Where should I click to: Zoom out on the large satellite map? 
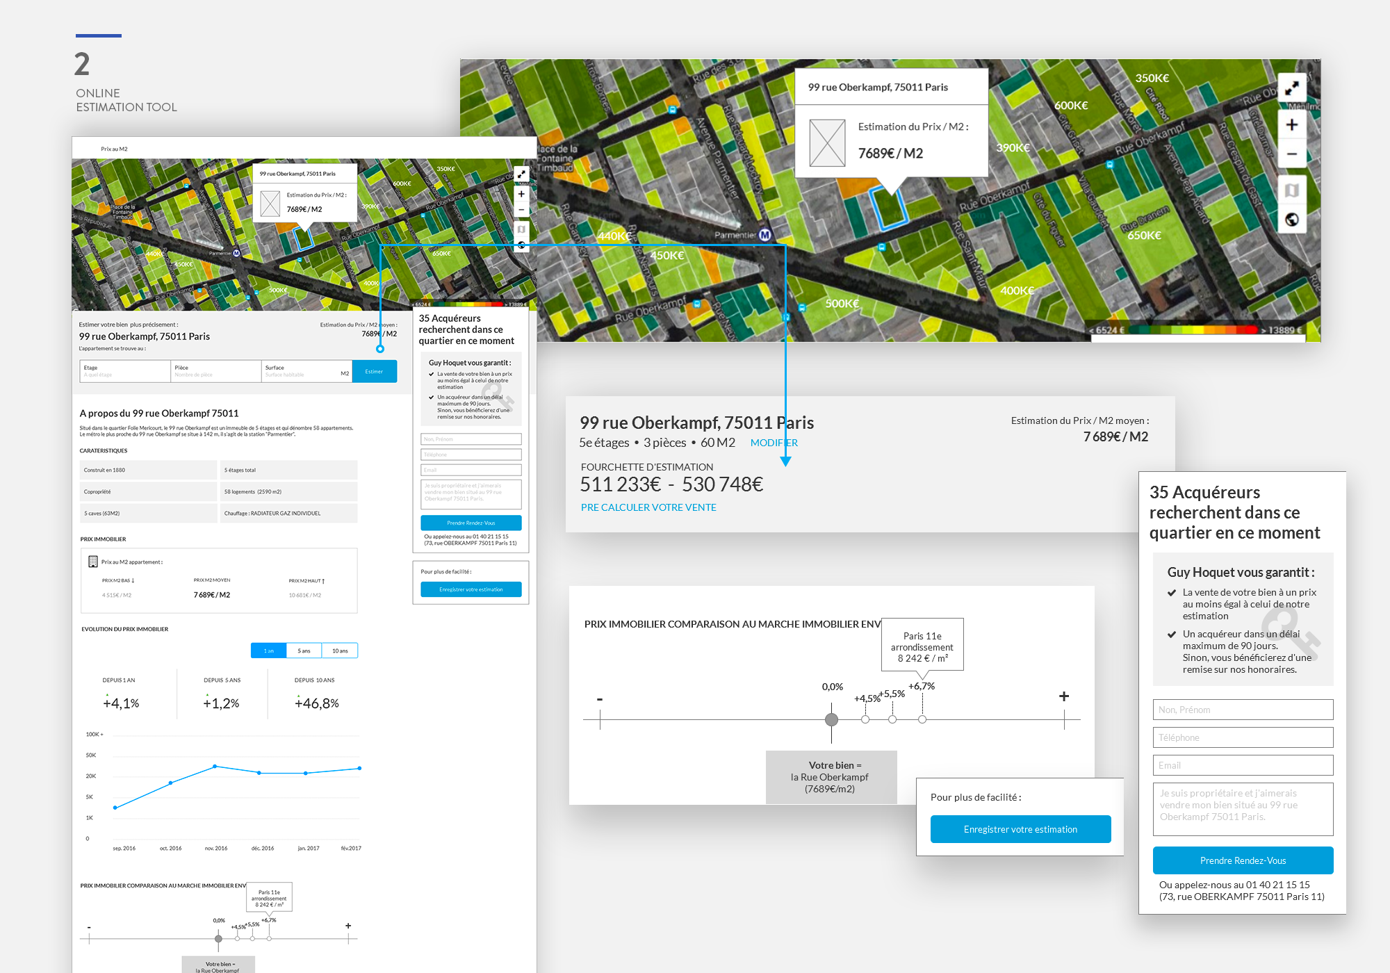pyautogui.click(x=1292, y=154)
